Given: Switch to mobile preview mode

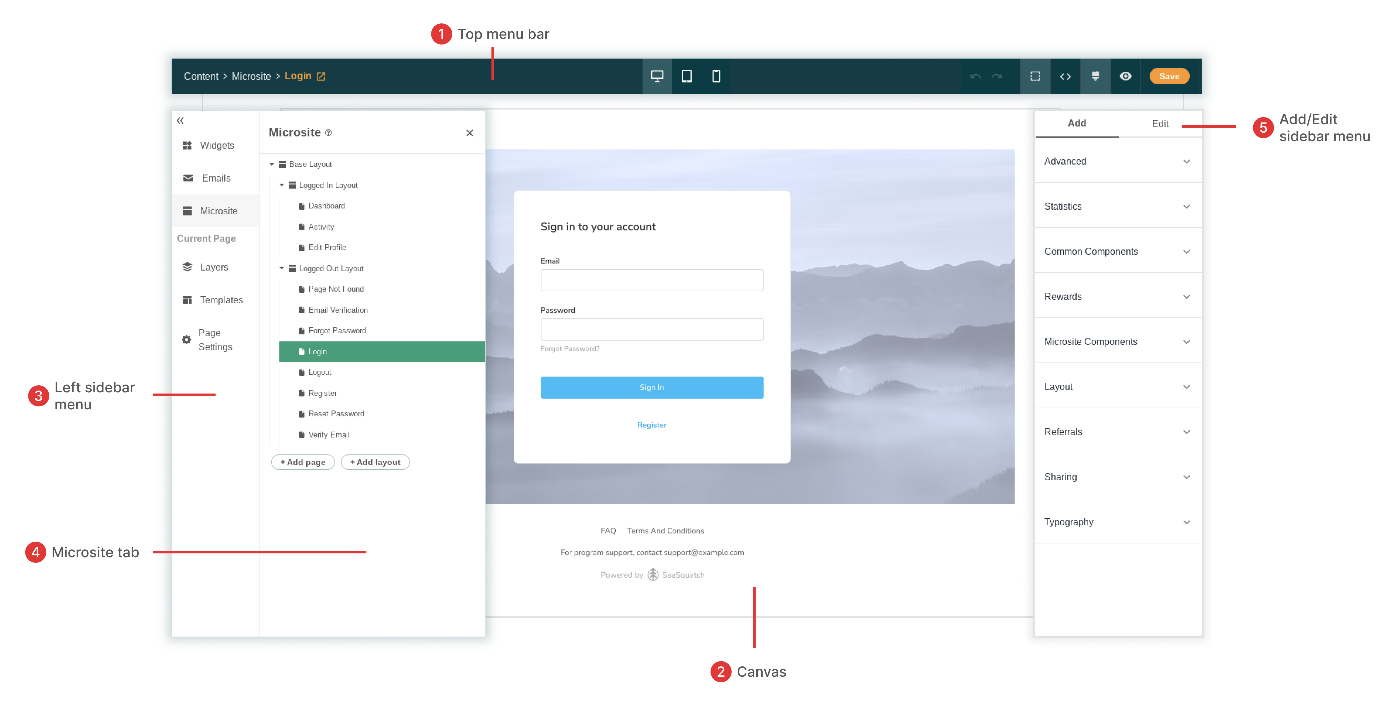Looking at the screenshot, I should pos(716,76).
